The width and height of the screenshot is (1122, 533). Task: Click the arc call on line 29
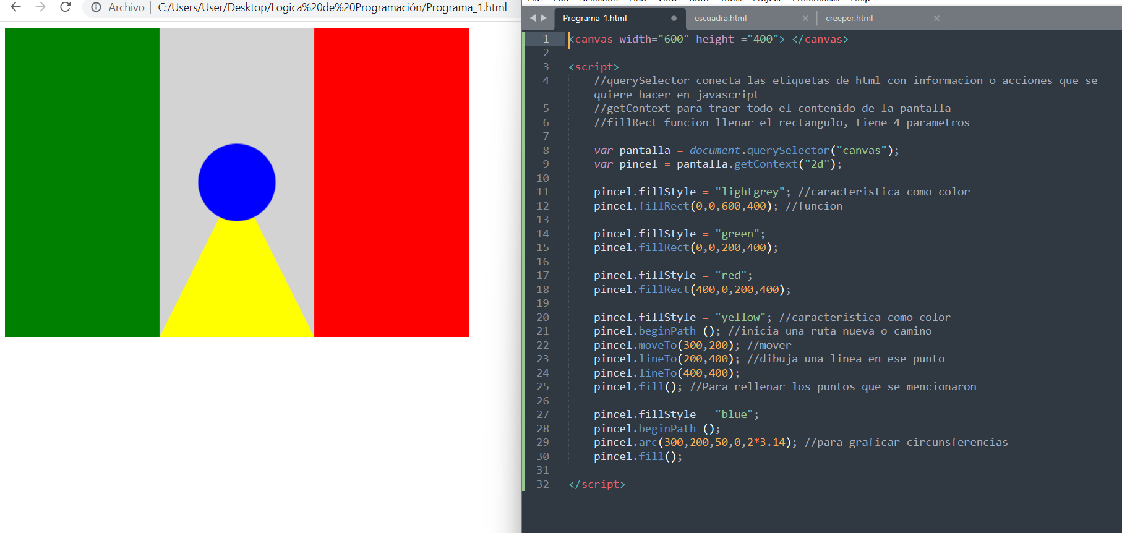click(x=648, y=442)
